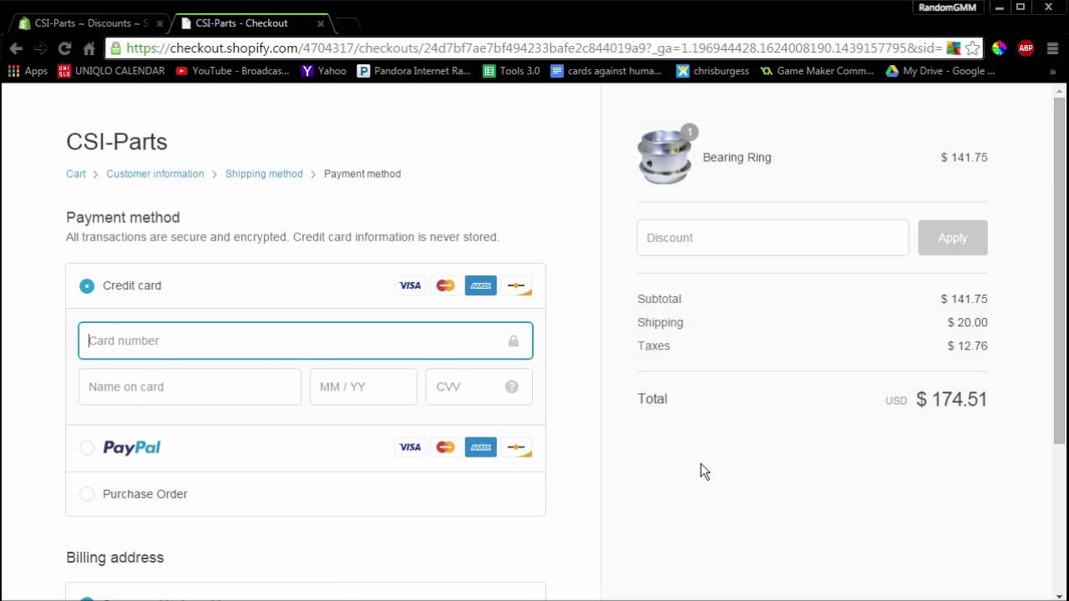
Task: Click Amex icon in PayPal row
Action: [x=481, y=447]
